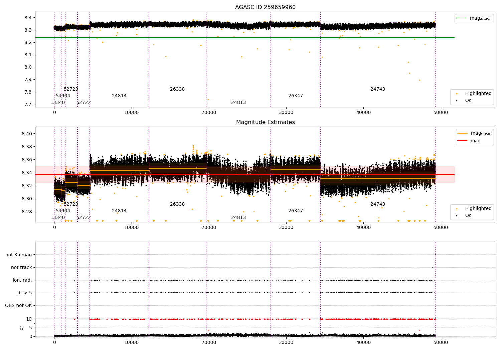Click obsid label 24743 in Magnitude Estimates plot
501x350 pixels.
(x=378, y=204)
